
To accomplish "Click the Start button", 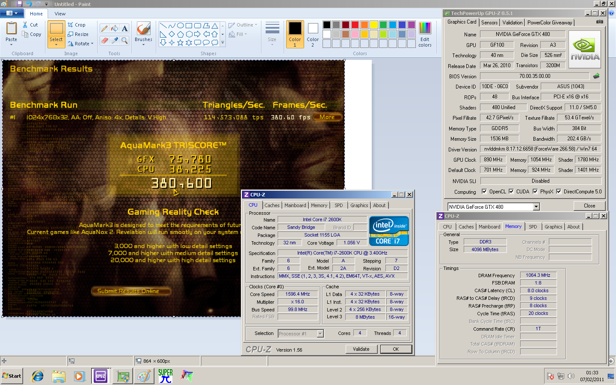I will 12,376.
